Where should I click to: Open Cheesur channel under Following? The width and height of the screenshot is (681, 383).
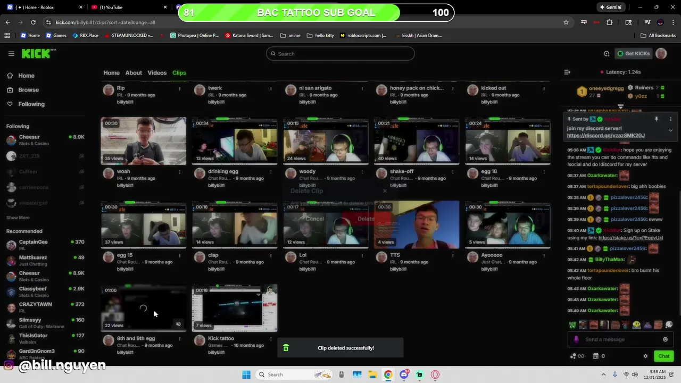[45, 140]
